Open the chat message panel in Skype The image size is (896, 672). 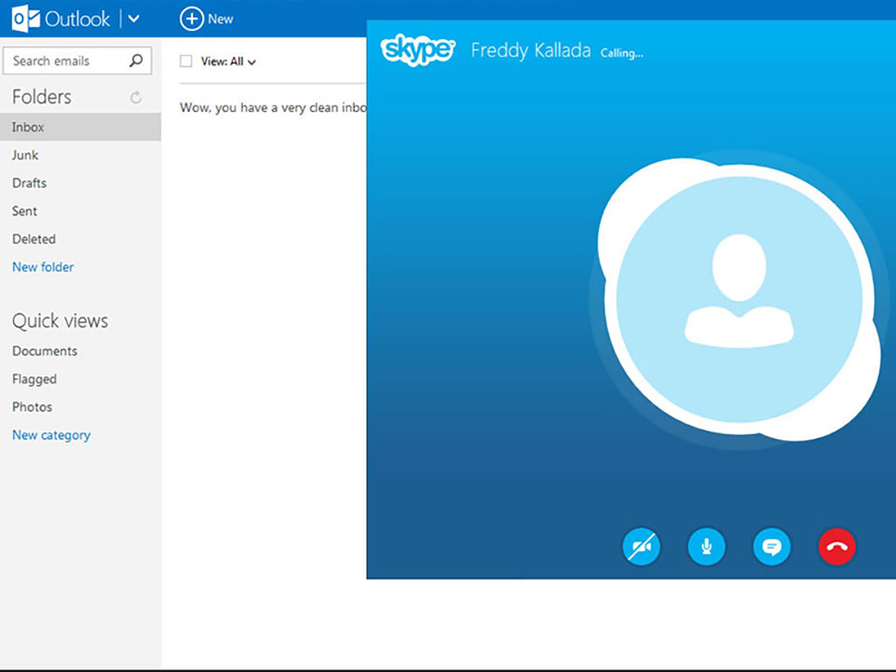772,547
